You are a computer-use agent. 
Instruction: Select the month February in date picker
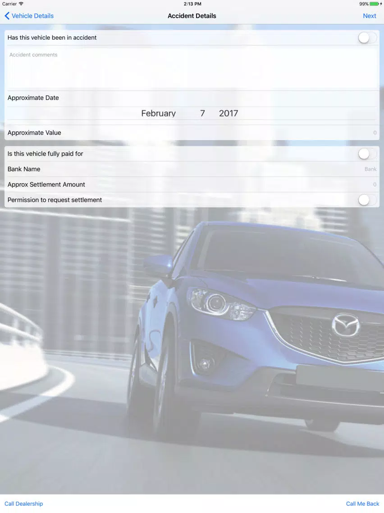[158, 113]
